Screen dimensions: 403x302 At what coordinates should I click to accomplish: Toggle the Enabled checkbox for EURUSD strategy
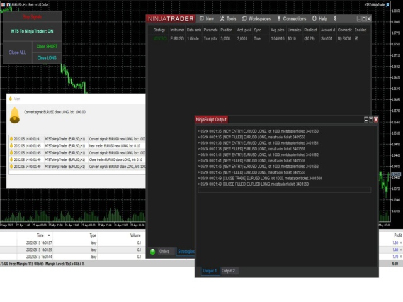356,38
